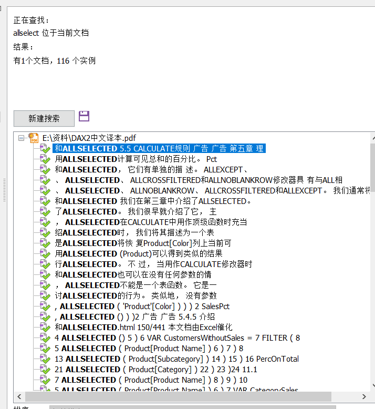Click the search term text allselect 位于当前文档

click(51, 33)
